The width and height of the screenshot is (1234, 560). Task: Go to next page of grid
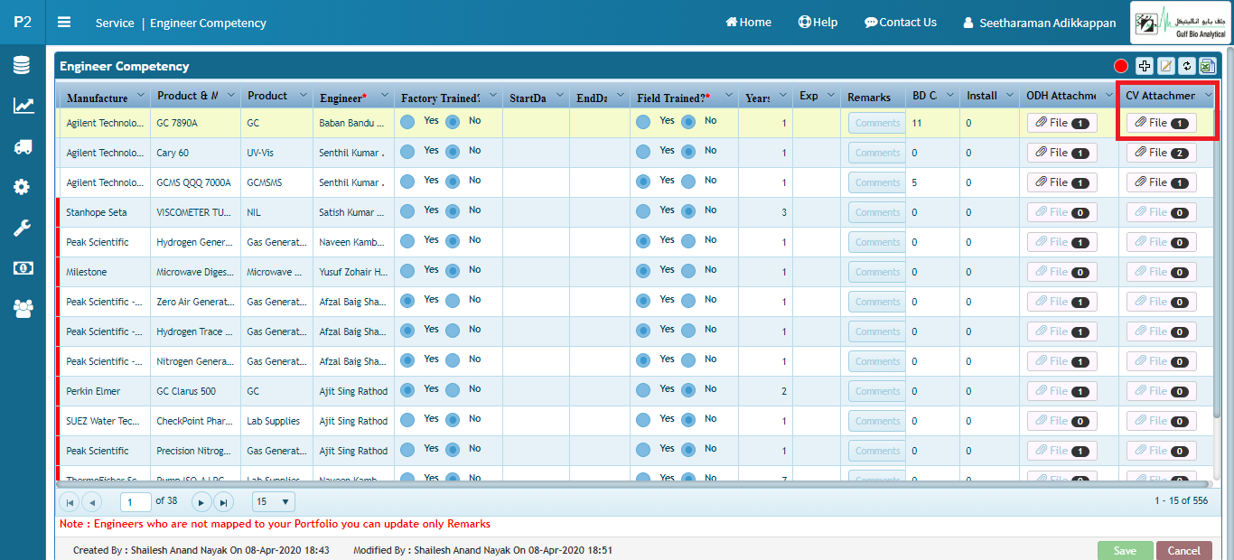201,501
